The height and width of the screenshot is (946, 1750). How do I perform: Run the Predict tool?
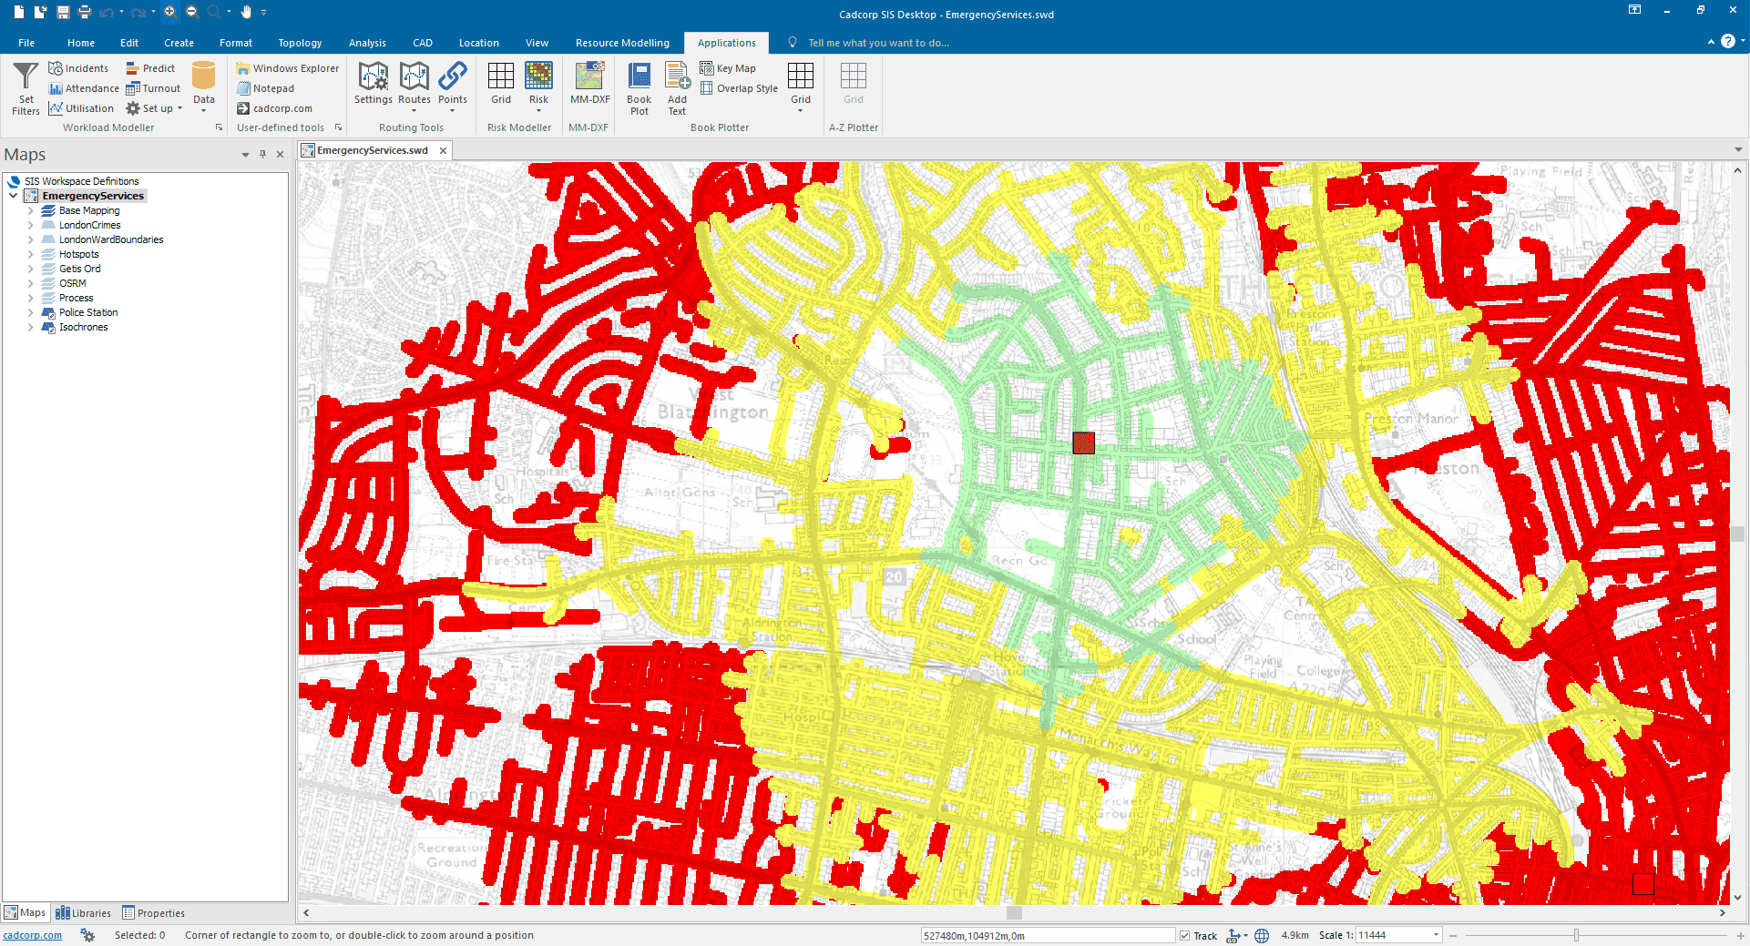(150, 68)
